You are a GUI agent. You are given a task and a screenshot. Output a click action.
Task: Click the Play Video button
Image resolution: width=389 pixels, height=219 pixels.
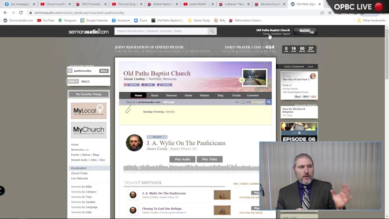pos(210,159)
